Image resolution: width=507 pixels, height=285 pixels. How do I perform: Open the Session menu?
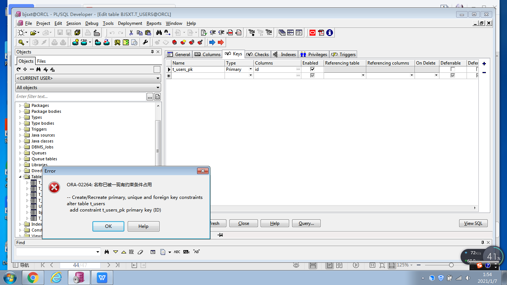click(73, 23)
